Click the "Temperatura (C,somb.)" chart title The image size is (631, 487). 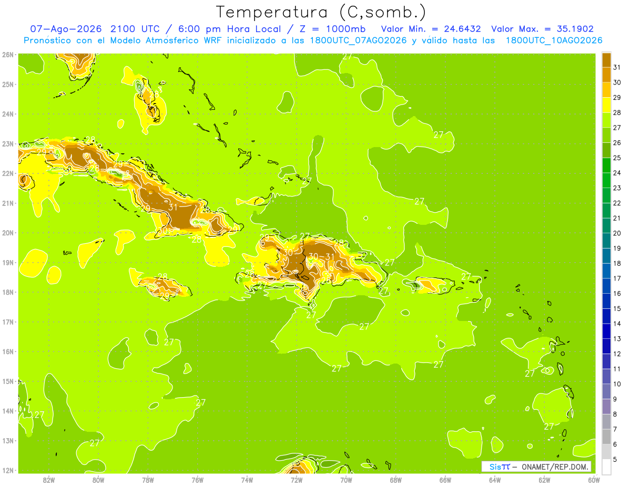(x=321, y=12)
